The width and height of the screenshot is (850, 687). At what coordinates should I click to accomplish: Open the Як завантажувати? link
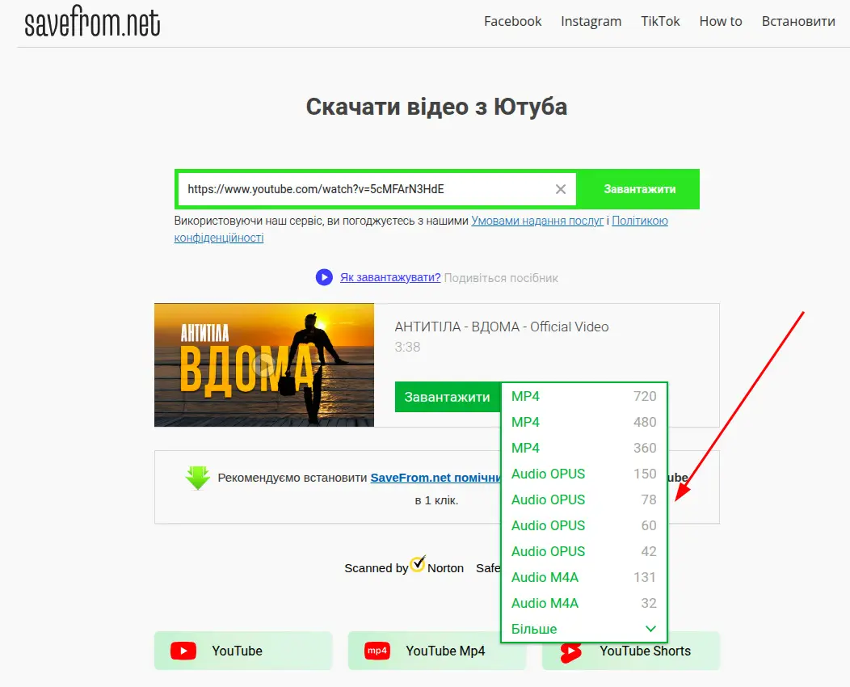click(x=390, y=277)
